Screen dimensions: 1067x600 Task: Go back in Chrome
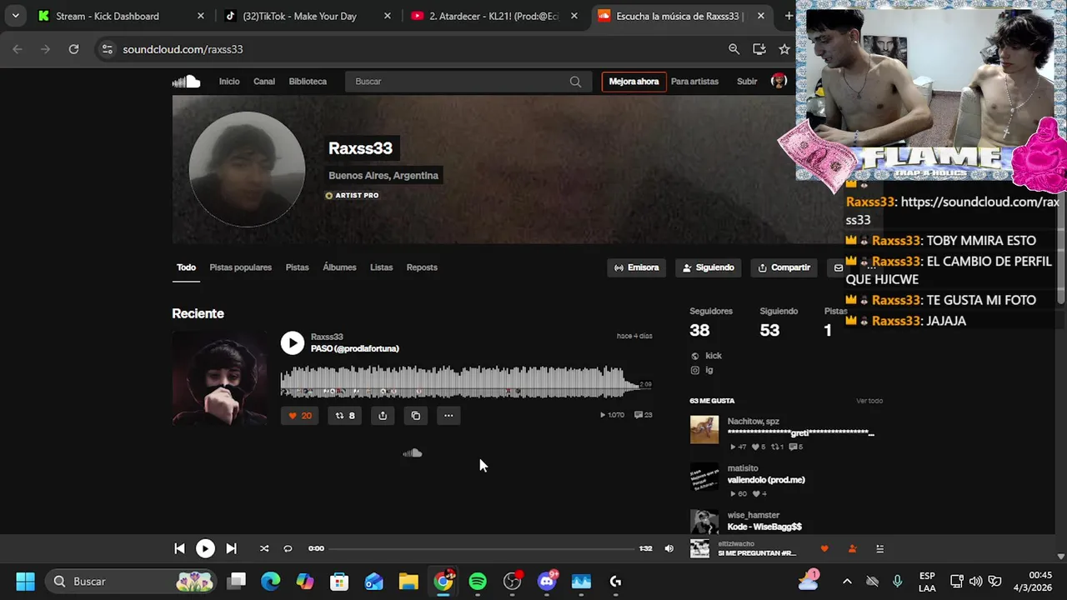(18, 49)
